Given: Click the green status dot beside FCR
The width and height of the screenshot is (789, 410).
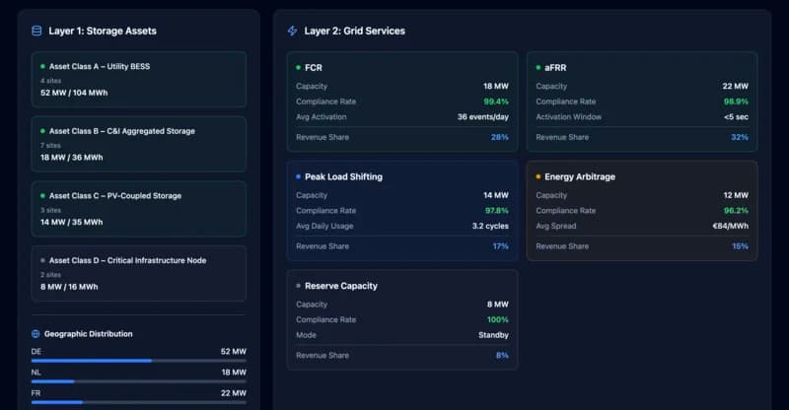Looking at the screenshot, I should coord(299,68).
